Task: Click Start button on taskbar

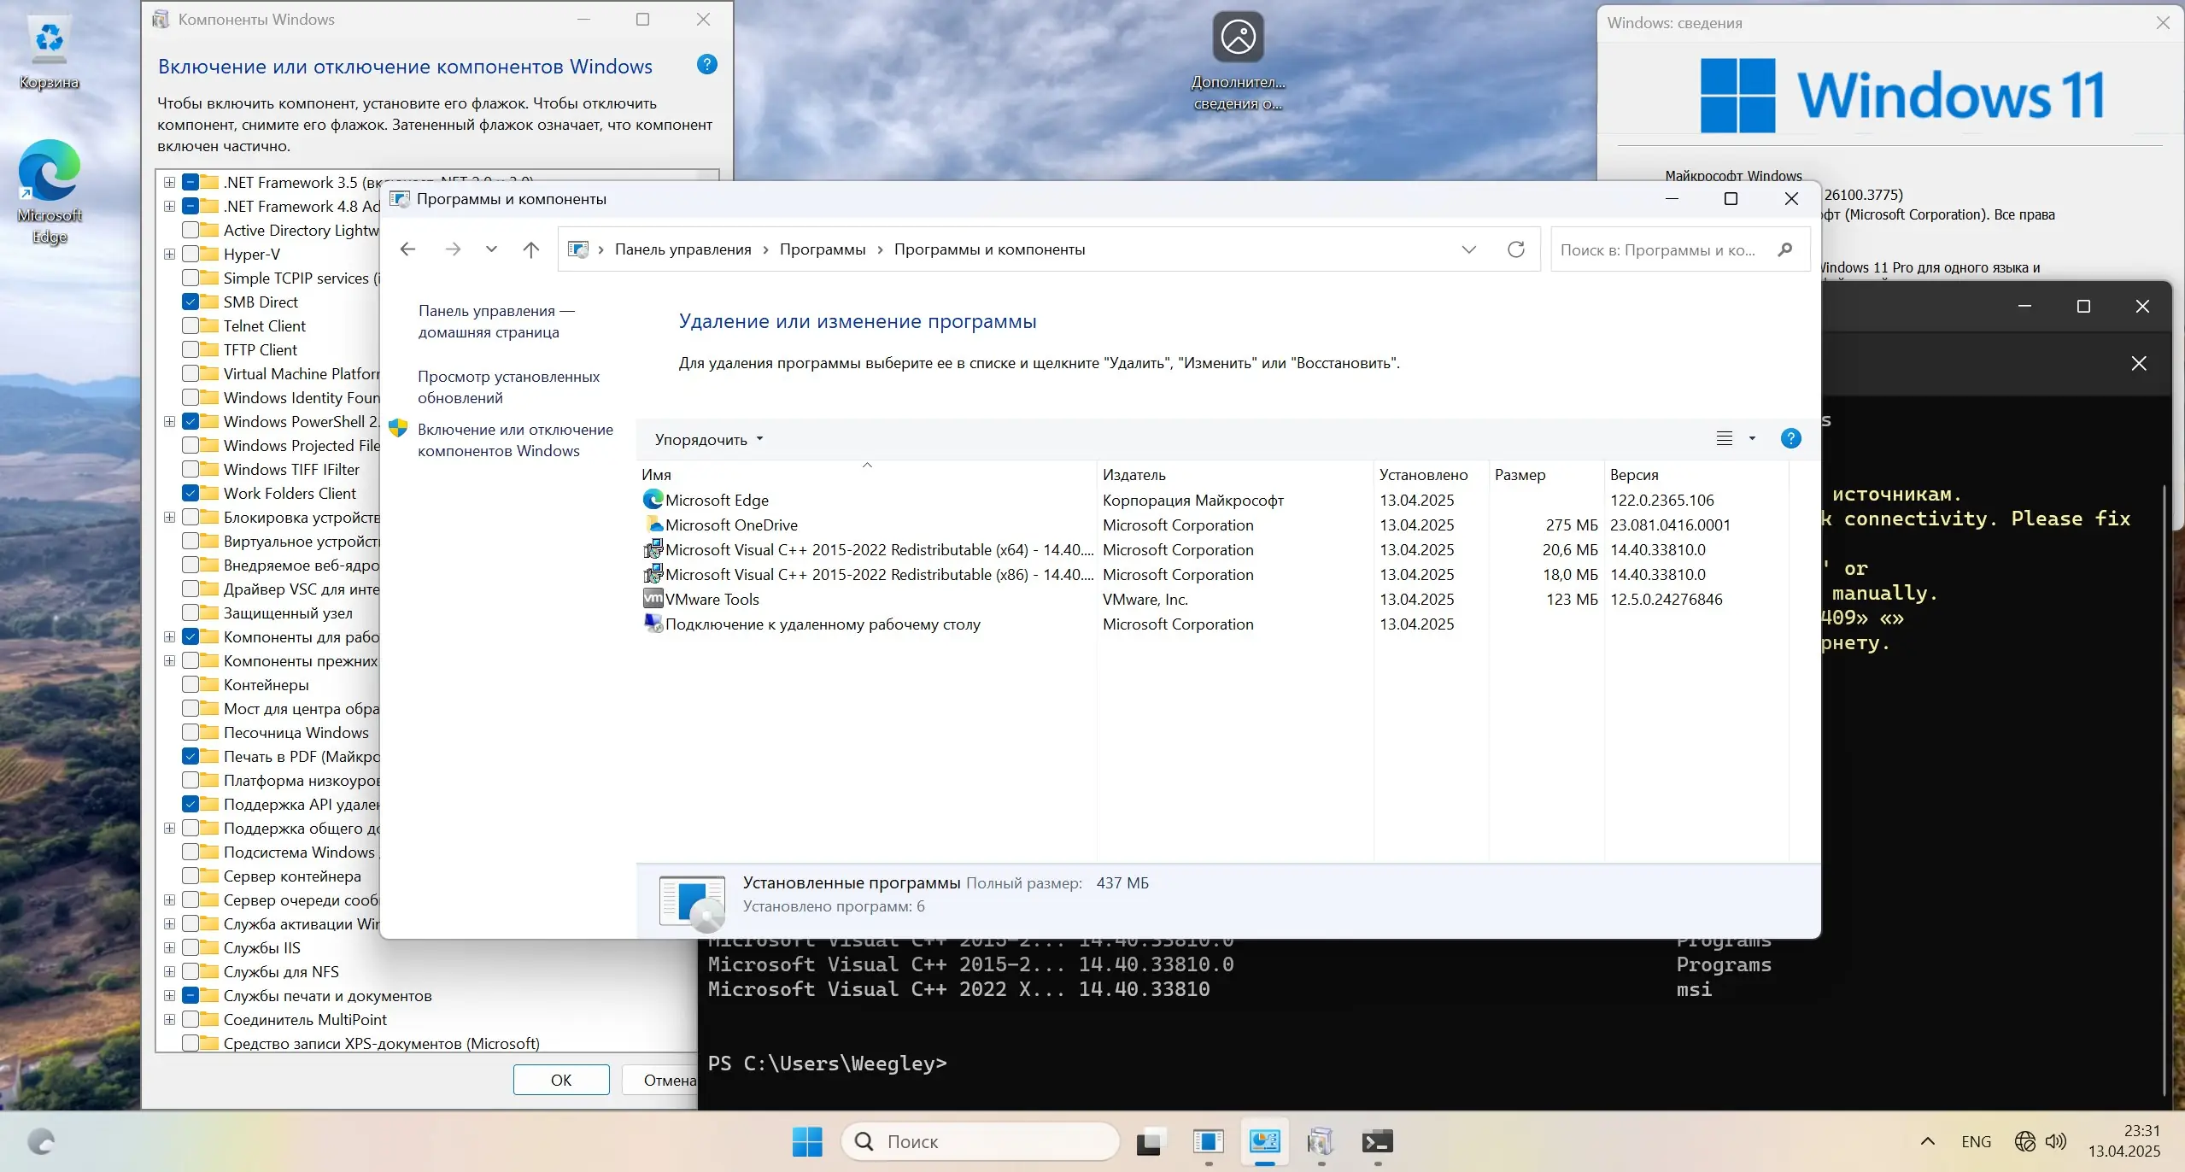Action: (x=807, y=1142)
